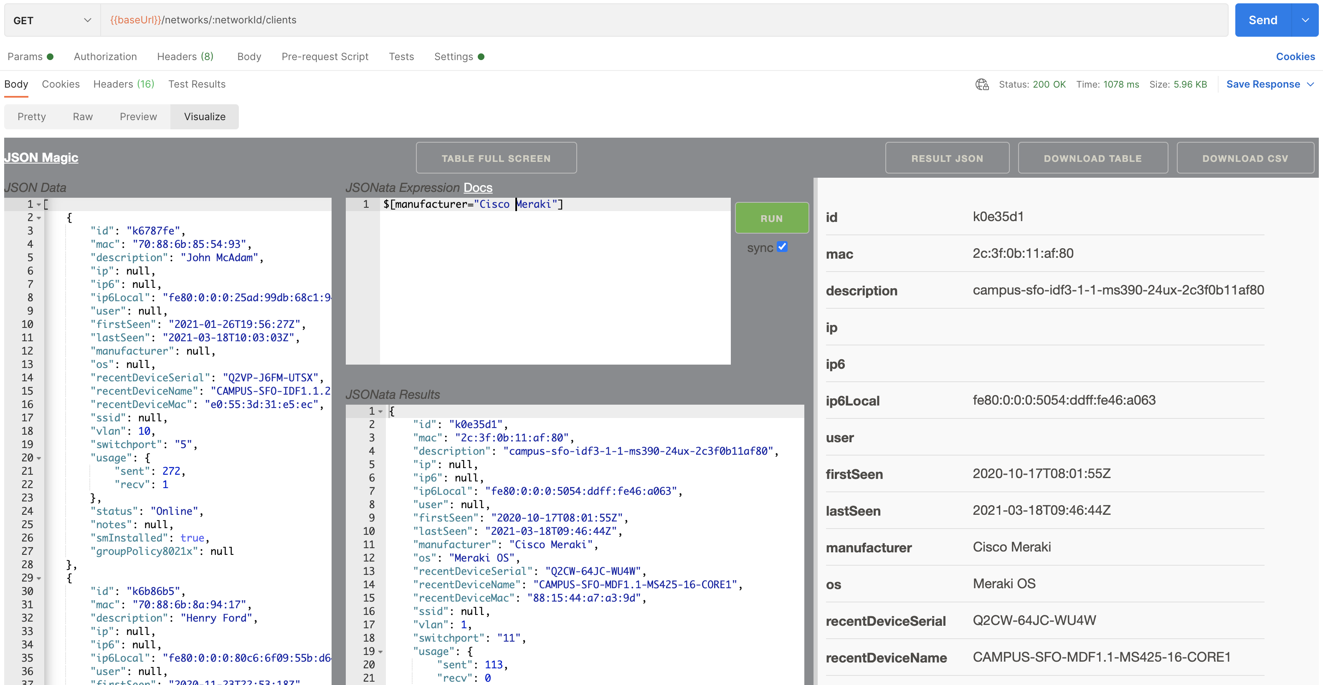The height and width of the screenshot is (685, 1323).
Task: Open the Cookies link at top right
Action: click(x=1295, y=56)
